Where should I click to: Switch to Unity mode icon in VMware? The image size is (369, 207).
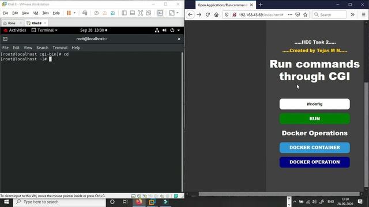149,13
